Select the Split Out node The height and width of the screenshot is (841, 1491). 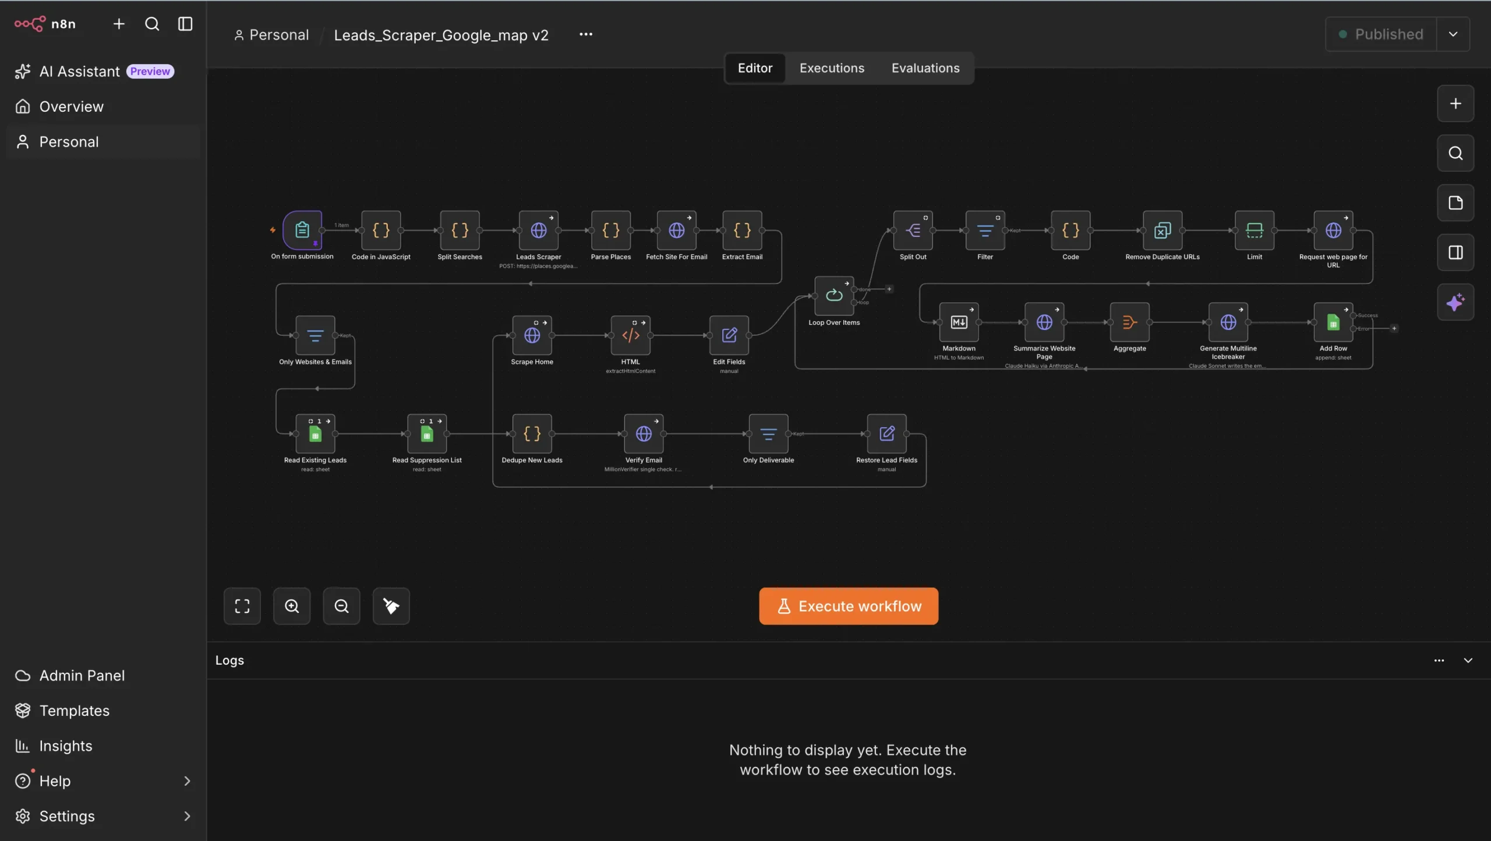[x=913, y=230]
